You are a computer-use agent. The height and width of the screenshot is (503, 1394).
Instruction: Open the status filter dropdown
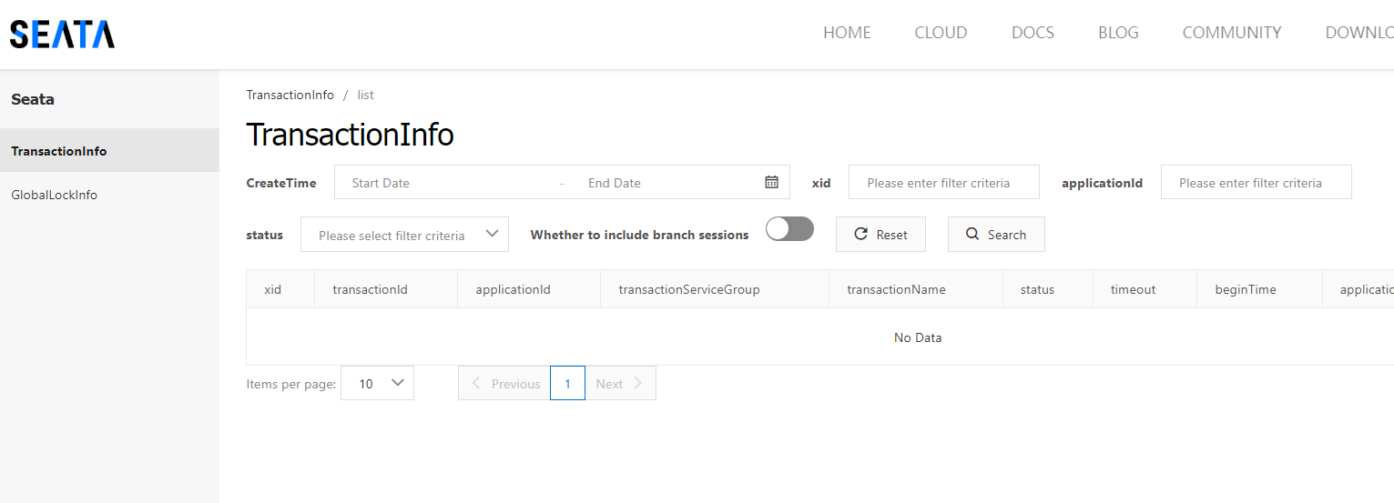404,235
